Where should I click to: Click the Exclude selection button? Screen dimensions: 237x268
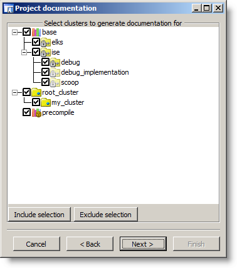(x=106, y=215)
